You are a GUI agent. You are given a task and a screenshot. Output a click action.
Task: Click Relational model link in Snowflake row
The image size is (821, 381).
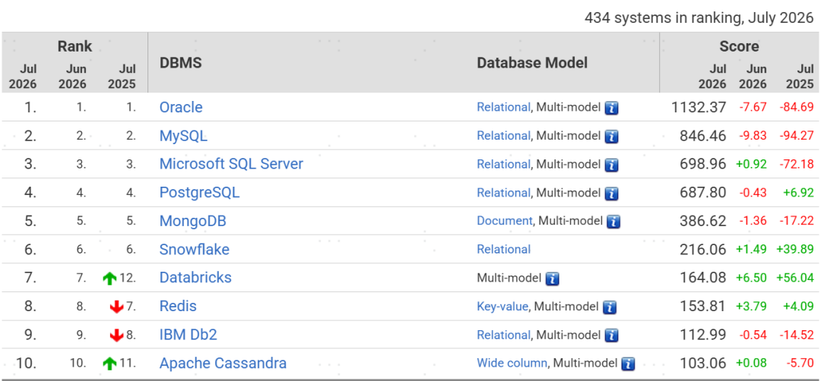[504, 249]
